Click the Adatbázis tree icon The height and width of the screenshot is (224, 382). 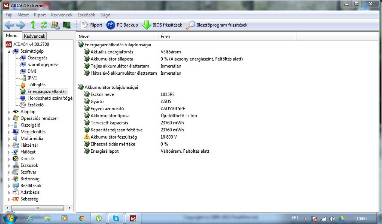click(x=16, y=192)
